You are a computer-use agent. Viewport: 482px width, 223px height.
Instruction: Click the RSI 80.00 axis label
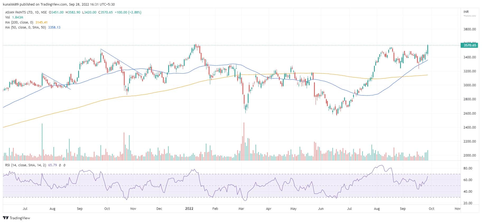click(x=468, y=168)
